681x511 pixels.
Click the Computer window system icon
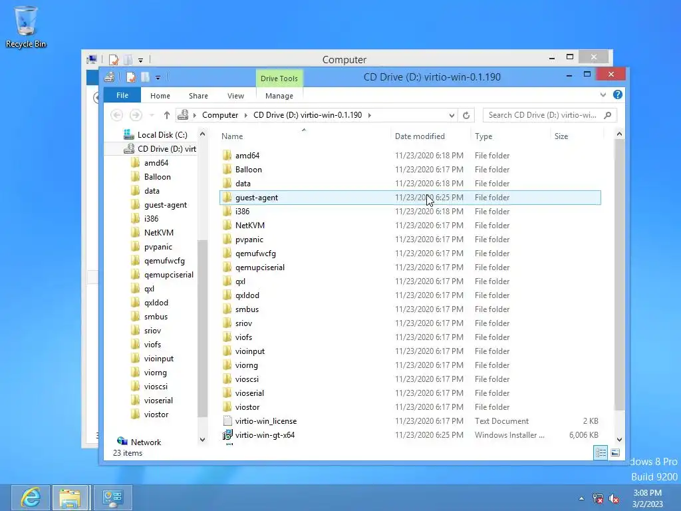pos(92,59)
